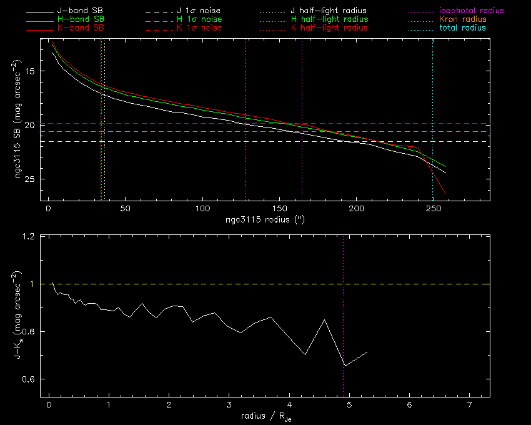The image size is (531, 425).
Task: Click the 1.2 tick label on lower y-axis
Action: point(29,237)
